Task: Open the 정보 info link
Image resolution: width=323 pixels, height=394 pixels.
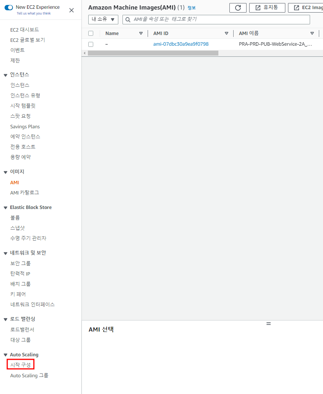Action: click(x=191, y=8)
